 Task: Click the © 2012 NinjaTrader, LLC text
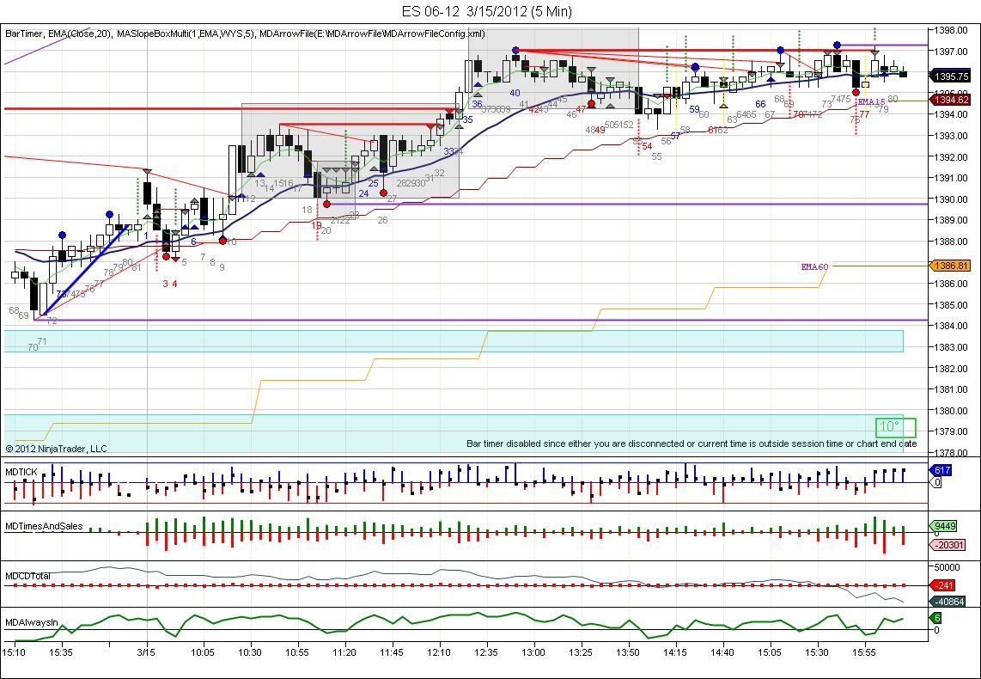pos(57,449)
